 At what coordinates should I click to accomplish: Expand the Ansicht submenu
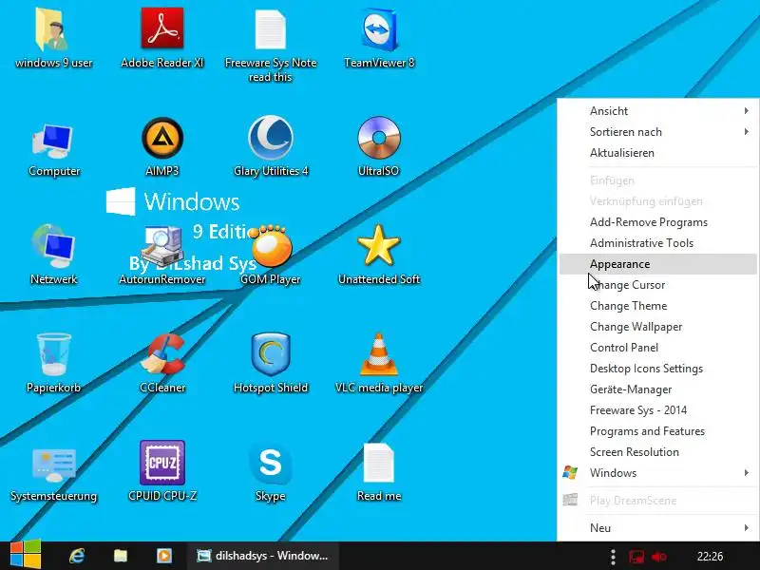657,111
